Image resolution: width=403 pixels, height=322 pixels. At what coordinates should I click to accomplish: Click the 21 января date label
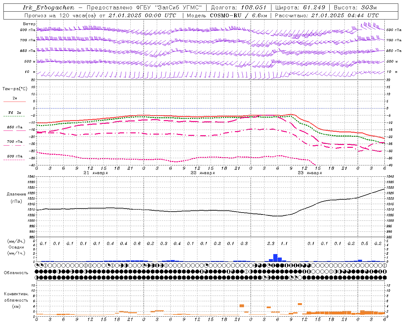tap(96, 173)
